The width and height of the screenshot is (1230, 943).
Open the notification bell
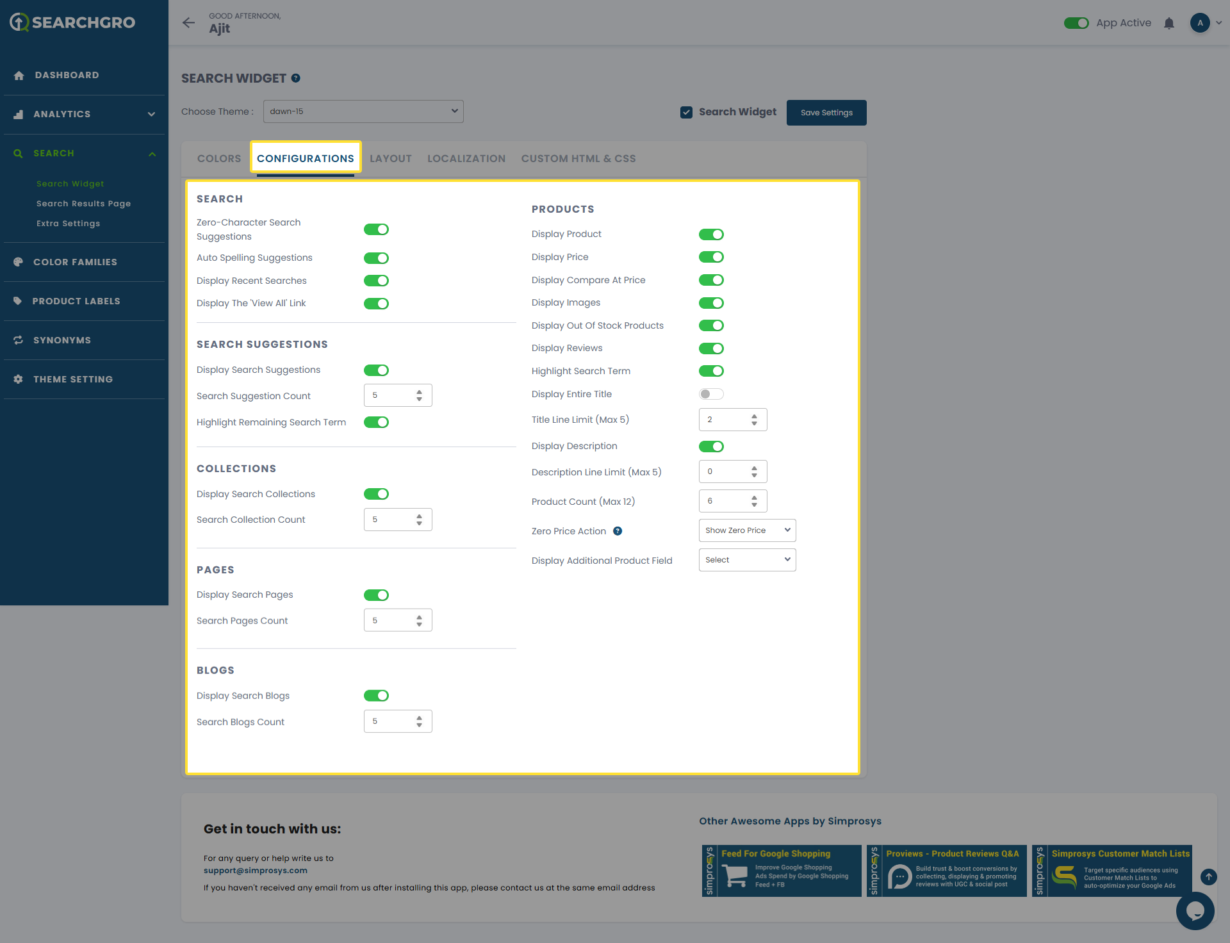click(x=1169, y=24)
